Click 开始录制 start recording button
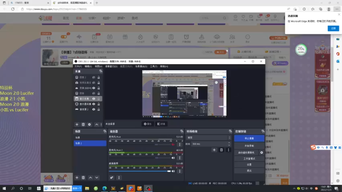Screen dimensions: 342x192 tap(249, 145)
